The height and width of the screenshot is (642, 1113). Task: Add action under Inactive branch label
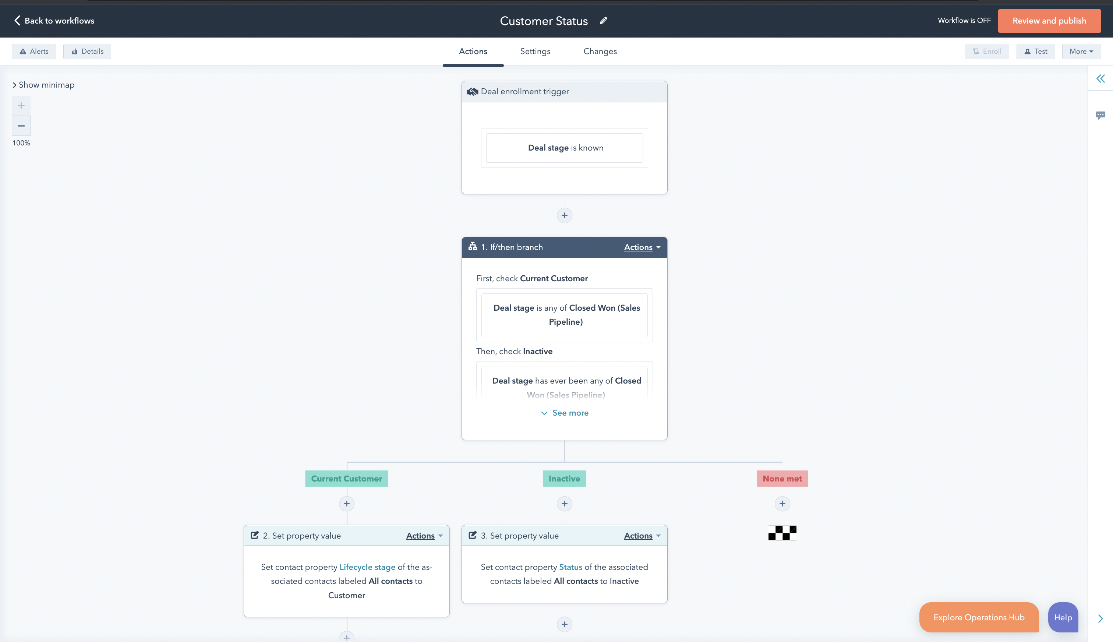click(564, 504)
